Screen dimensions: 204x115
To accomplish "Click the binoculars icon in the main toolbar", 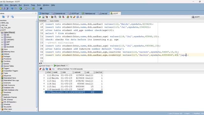I will click(x=41, y=9).
